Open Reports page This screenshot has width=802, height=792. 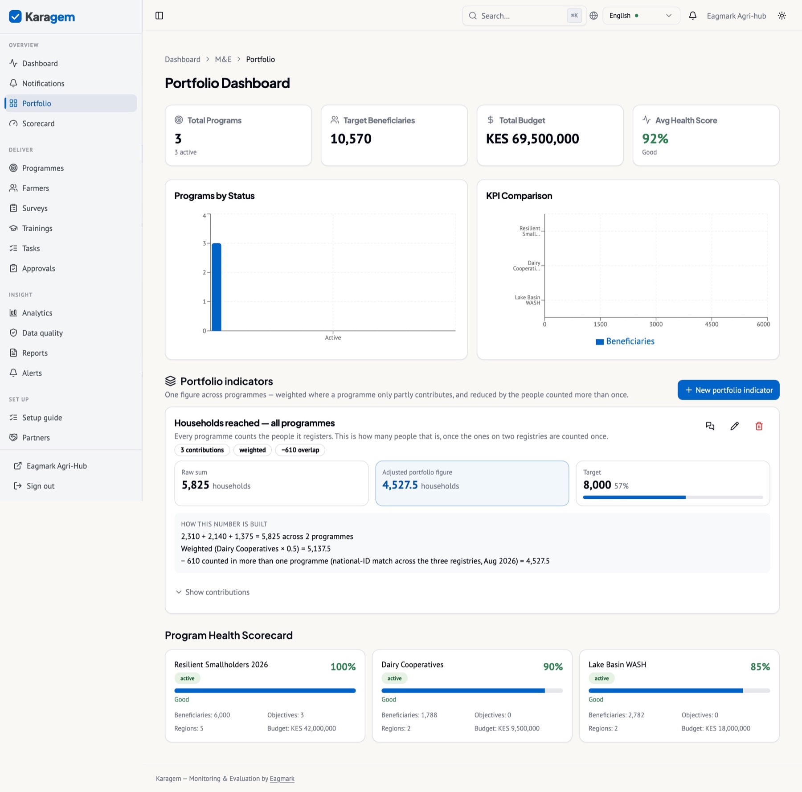coord(71,353)
